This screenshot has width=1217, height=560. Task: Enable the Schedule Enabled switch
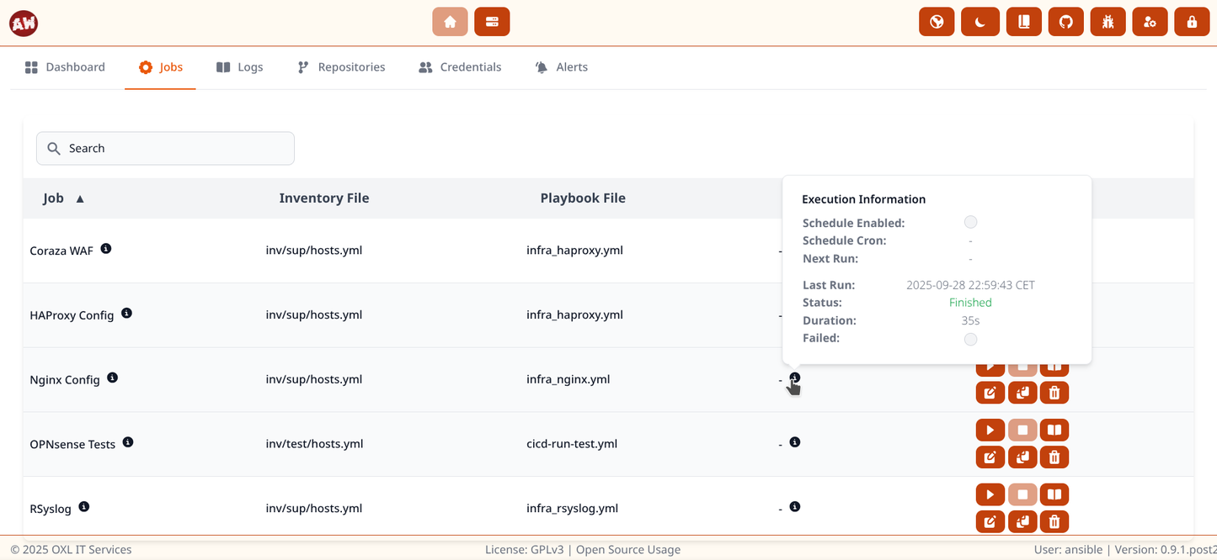(970, 222)
